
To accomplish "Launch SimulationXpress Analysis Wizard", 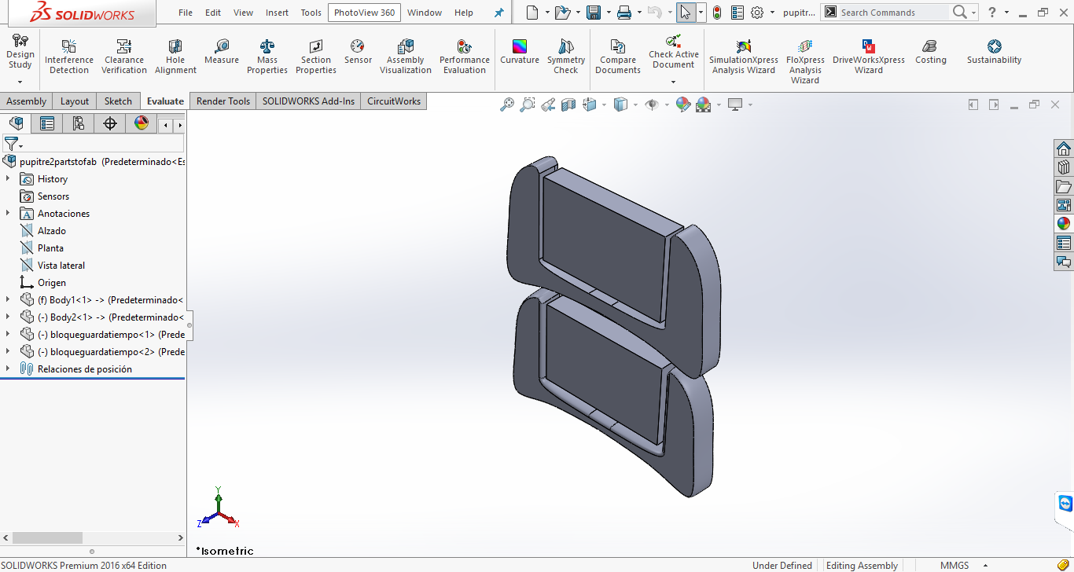I will click(744, 57).
